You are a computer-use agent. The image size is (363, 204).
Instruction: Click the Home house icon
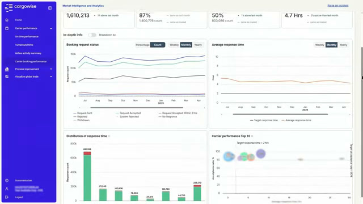(7, 20)
